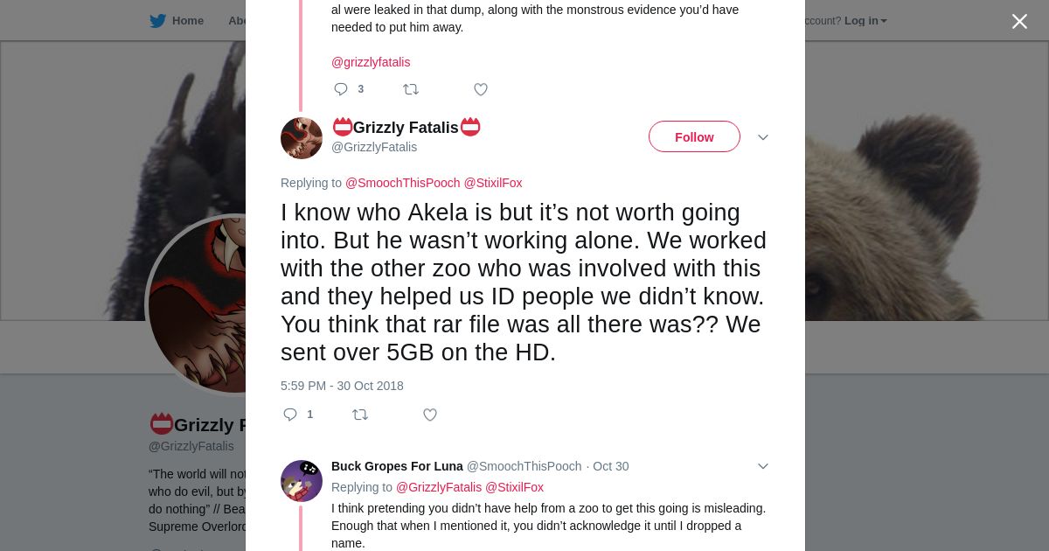This screenshot has width=1049, height=551.
Task: Reply to the Grizzly Fatalis main tweet
Action: [290, 415]
